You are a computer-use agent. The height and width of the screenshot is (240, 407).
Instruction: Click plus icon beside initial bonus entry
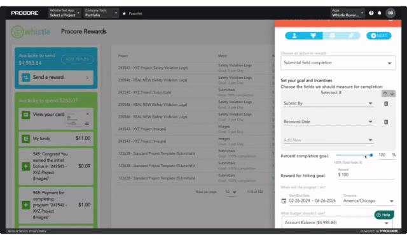coord(25,166)
